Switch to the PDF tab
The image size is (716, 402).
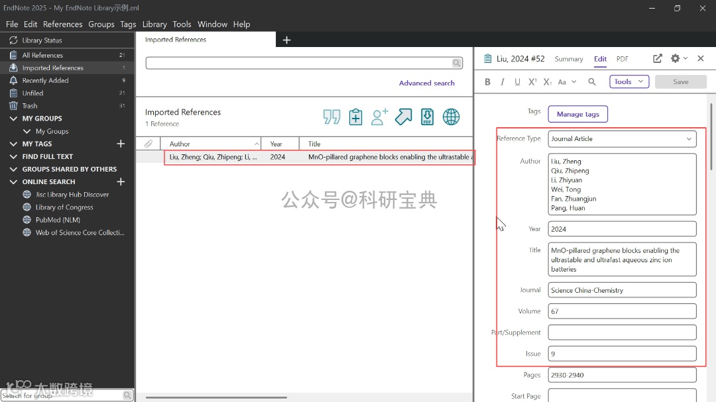tap(623, 59)
